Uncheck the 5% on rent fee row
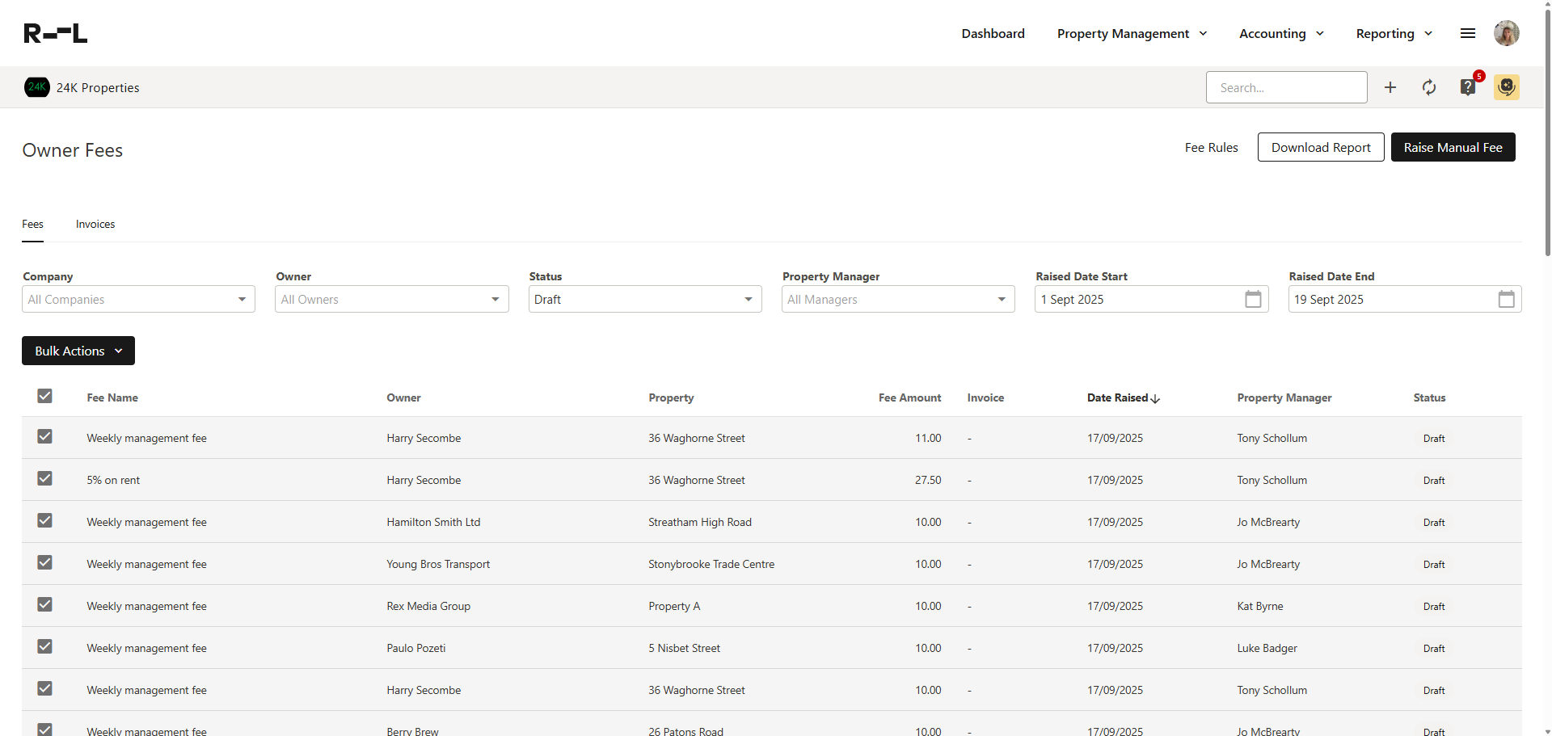Screen dimensions: 1552x736 (x=44, y=479)
